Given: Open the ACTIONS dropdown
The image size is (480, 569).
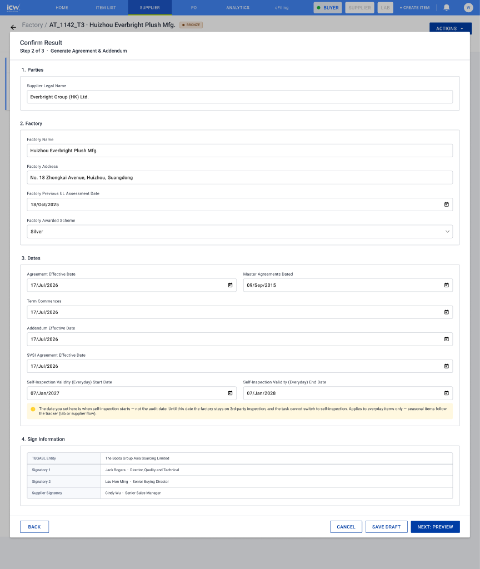Looking at the screenshot, I should [x=450, y=28].
